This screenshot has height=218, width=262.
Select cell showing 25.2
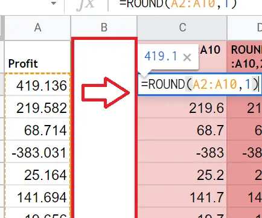pyautogui.click(x=182, y=174)
